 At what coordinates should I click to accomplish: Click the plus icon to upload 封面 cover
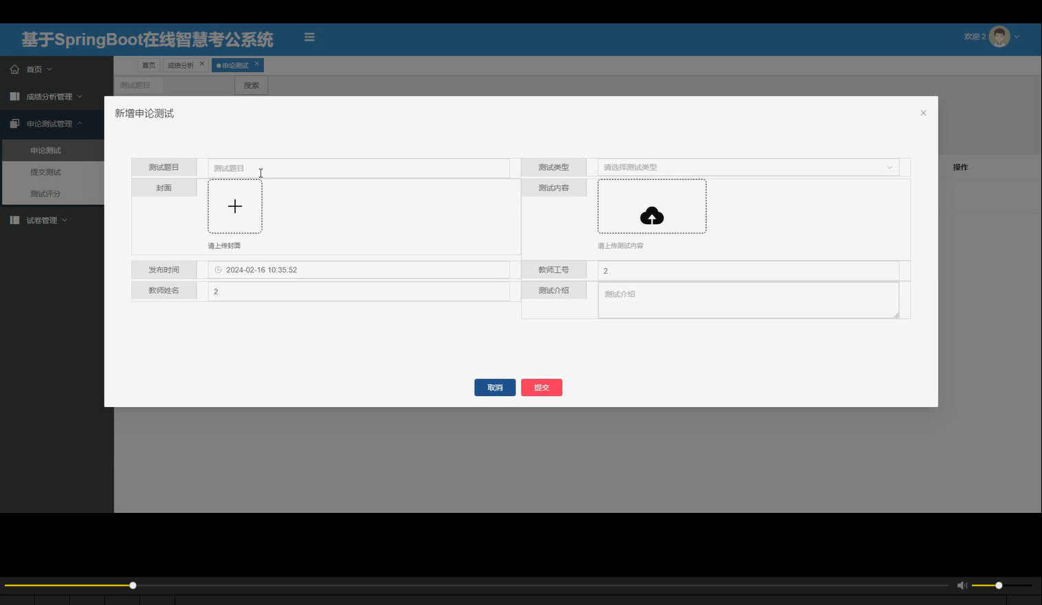[234, 206]
